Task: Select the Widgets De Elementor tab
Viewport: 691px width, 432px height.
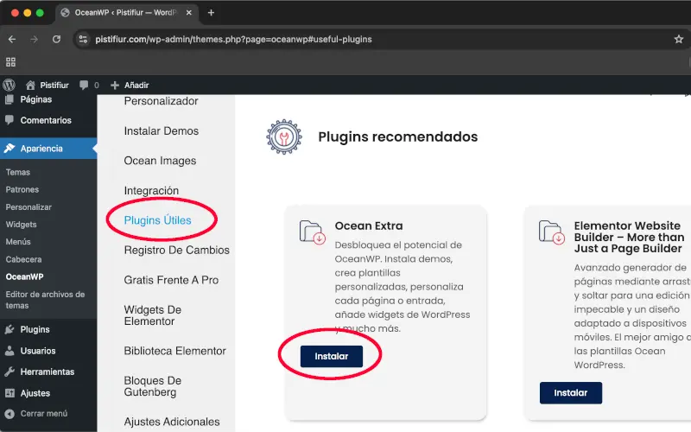Action: click(153, 315)
